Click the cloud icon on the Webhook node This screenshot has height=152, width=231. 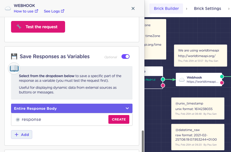point(182,80)
